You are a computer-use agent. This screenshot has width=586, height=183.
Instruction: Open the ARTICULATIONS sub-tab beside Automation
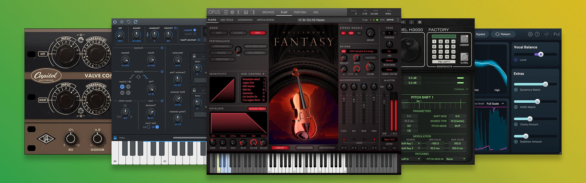click(265, 20)
